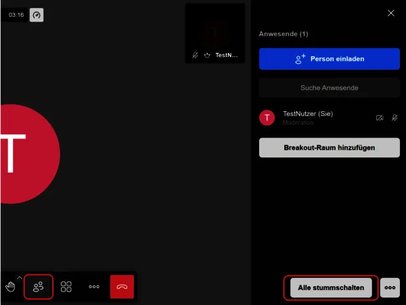Focus the Suche Anwesende search field

(x=330, y=87)
